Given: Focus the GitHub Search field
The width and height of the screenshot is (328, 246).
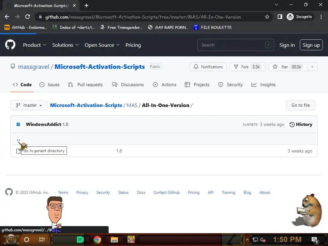Looking at the screenshot, I should 235,45.
